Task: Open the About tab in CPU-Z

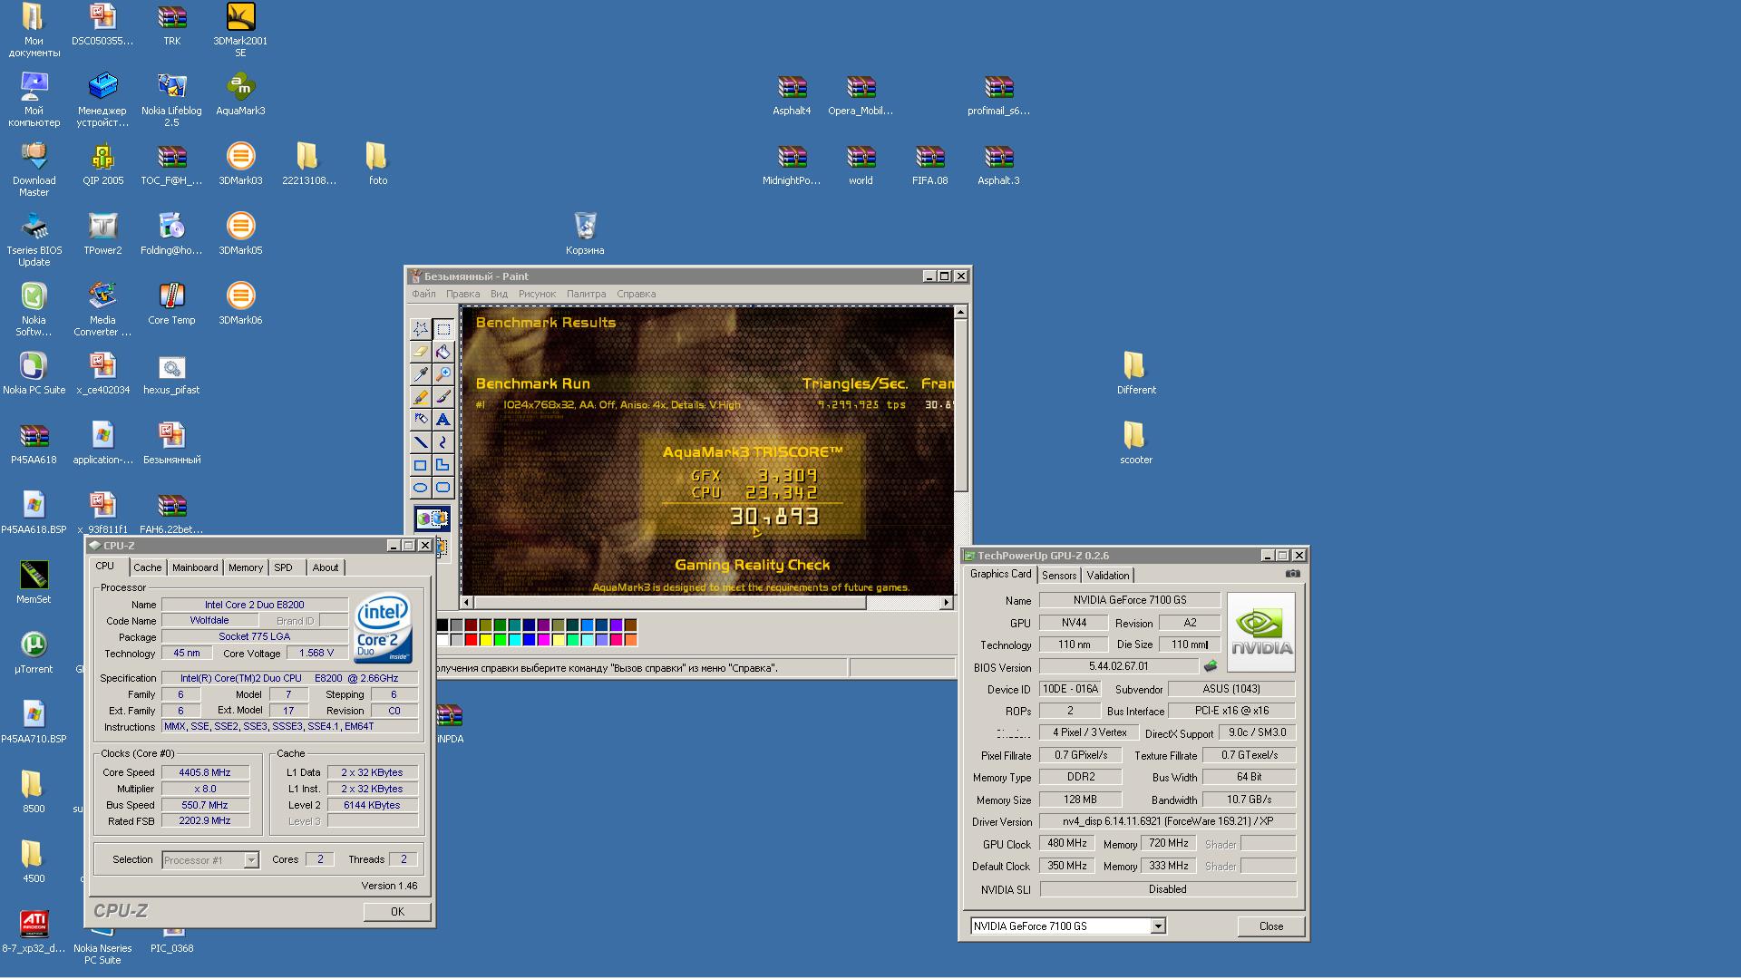Action: (325, 567)
